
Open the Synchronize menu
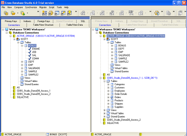tap(31, 7)
